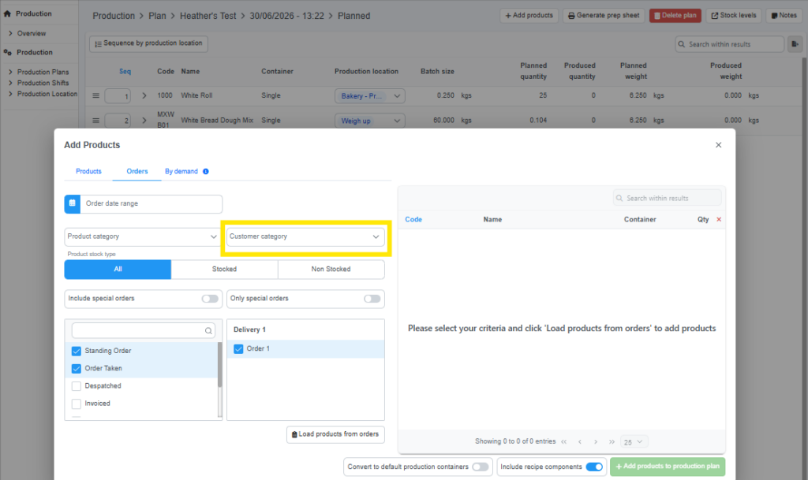The image size is (808, 480).
Task: Click the drag handle for White Roll row
Action: [95, 95]
